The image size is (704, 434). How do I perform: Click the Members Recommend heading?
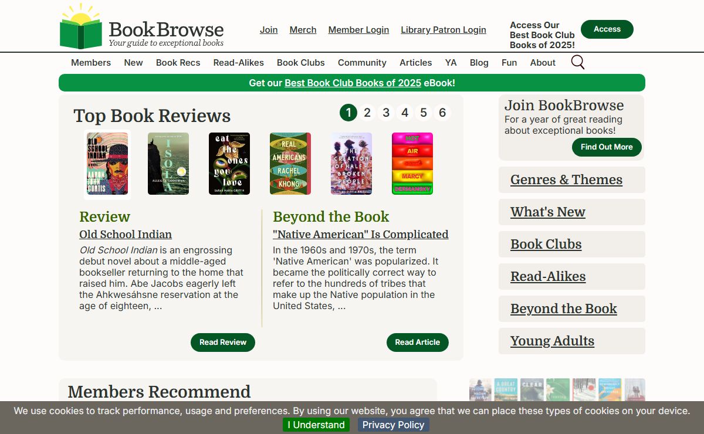(159, 392)
